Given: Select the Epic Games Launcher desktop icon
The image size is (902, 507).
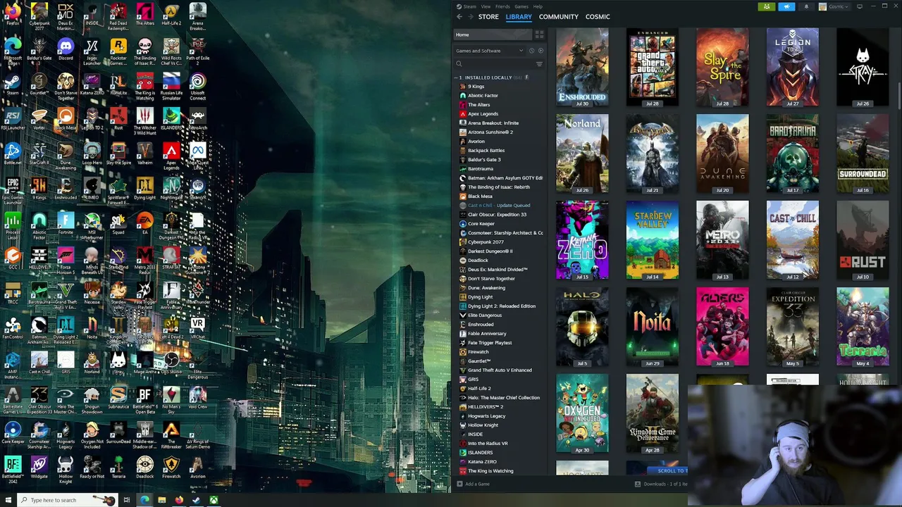Looking at the screenshot, I should 13,189.
